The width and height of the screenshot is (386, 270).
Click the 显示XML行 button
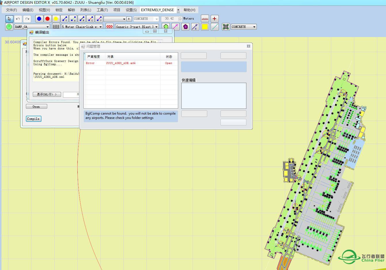tap(47, 94)
